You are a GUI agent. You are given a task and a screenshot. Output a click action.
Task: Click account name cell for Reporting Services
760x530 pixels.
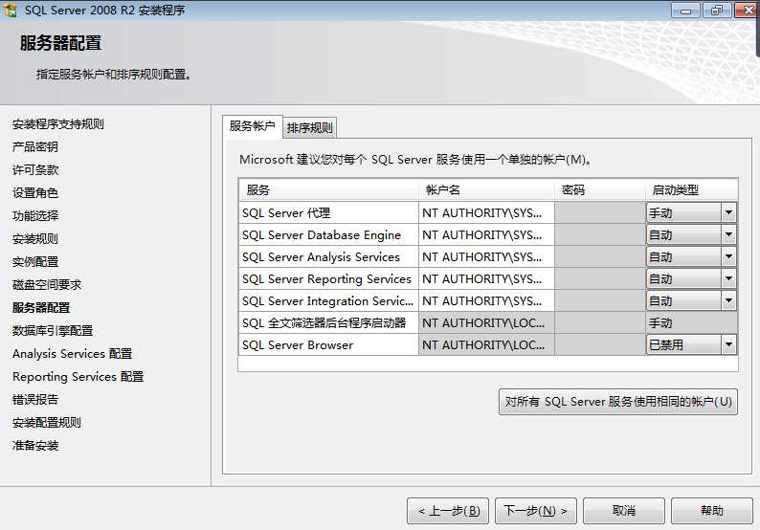tap(486, 279)
